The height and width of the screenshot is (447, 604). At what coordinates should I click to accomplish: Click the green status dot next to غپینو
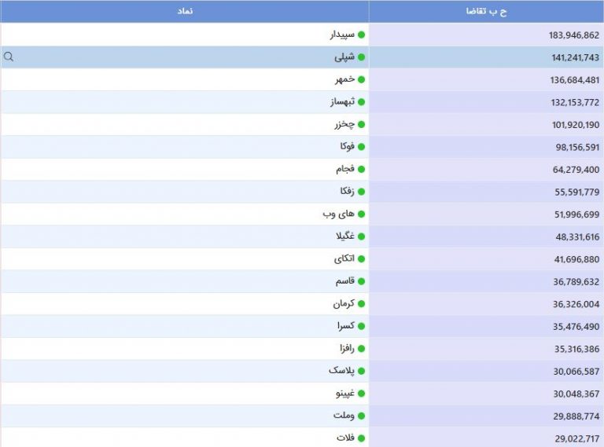(361, 393)
